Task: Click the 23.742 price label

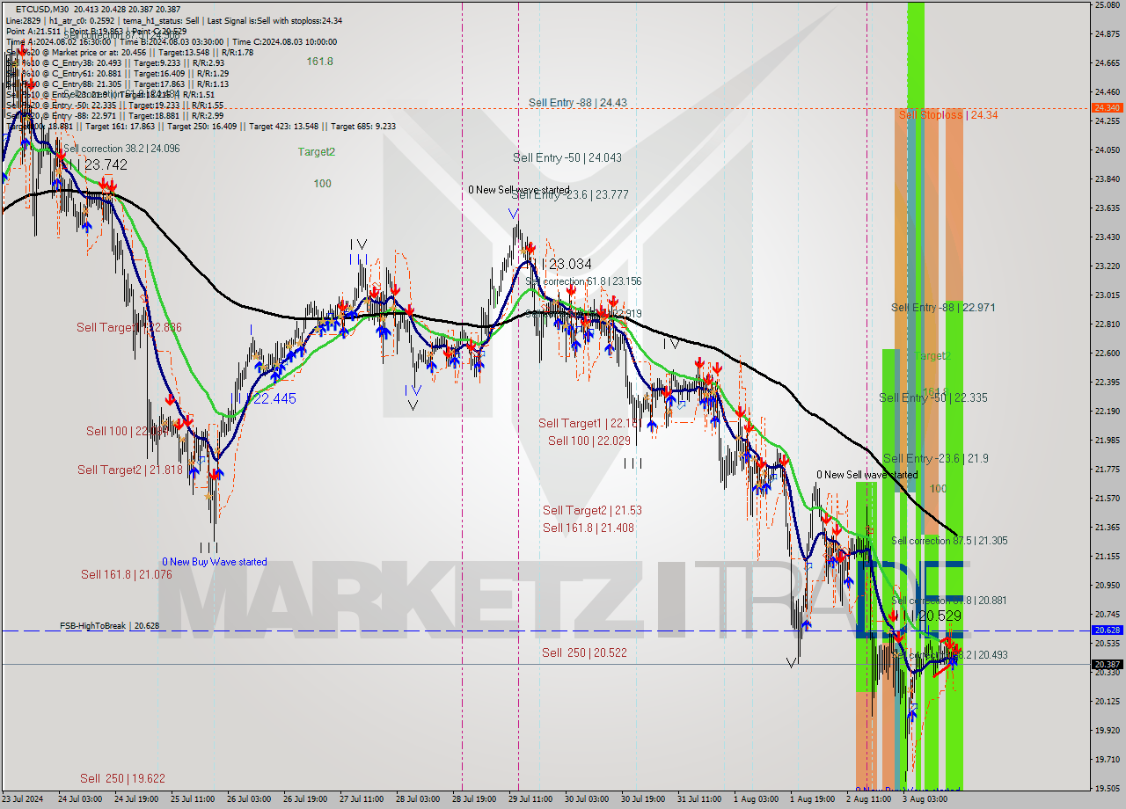Action: (x=105, y=165)
